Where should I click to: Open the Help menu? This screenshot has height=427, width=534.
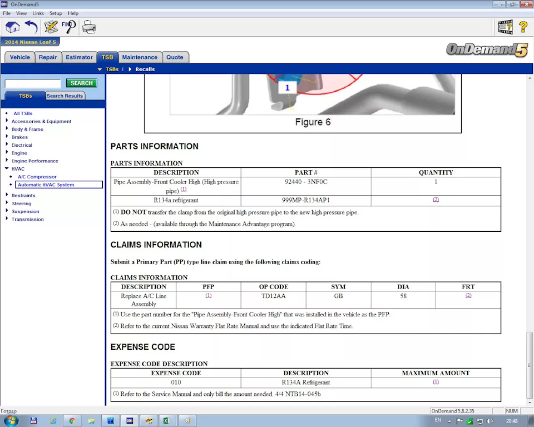[x=73, y=13]
